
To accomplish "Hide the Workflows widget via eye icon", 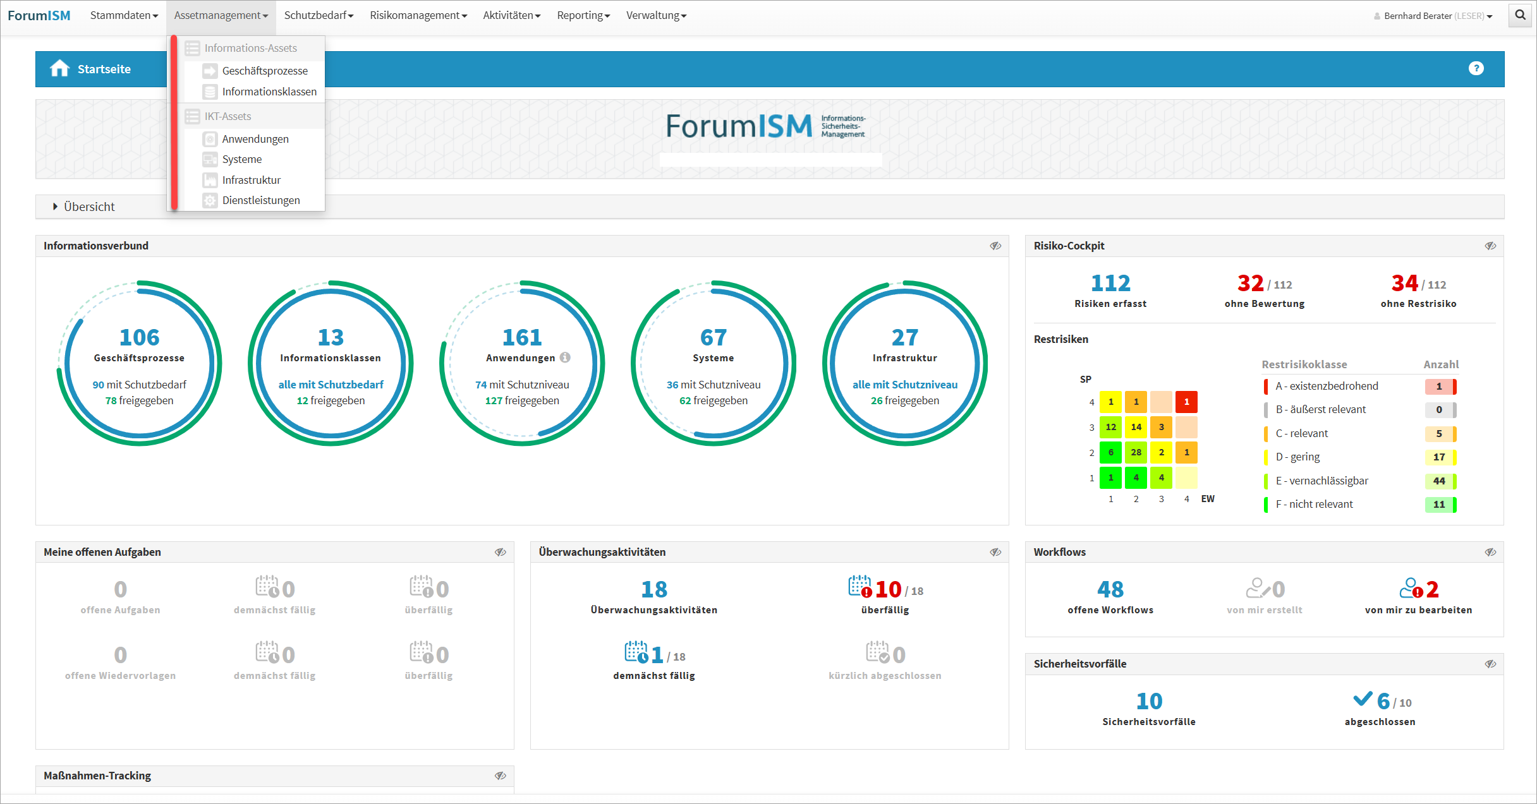I will pyautogui.click(x=1490, y=552).
